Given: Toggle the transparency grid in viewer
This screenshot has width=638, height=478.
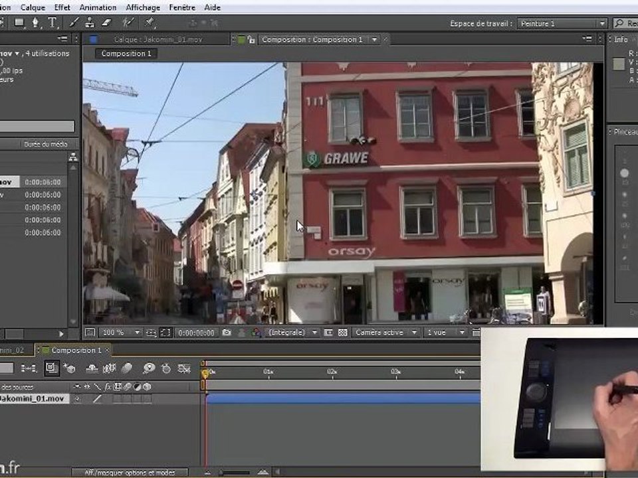Looking at the screenshot, I should [x=343, y=333].
